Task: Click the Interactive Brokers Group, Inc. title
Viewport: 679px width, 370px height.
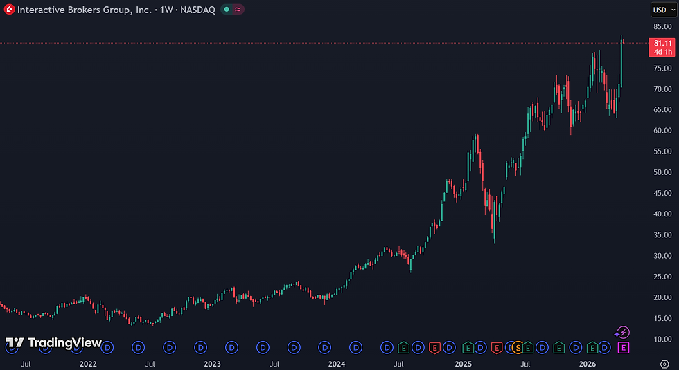Action: [x=85, y=10]
